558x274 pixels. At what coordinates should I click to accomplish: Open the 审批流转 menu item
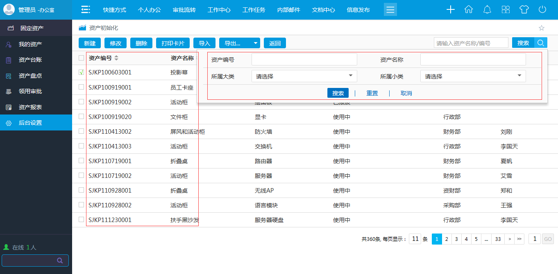[x=184, y=10]
